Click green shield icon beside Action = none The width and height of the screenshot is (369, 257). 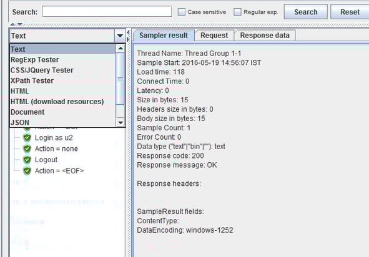27,148
